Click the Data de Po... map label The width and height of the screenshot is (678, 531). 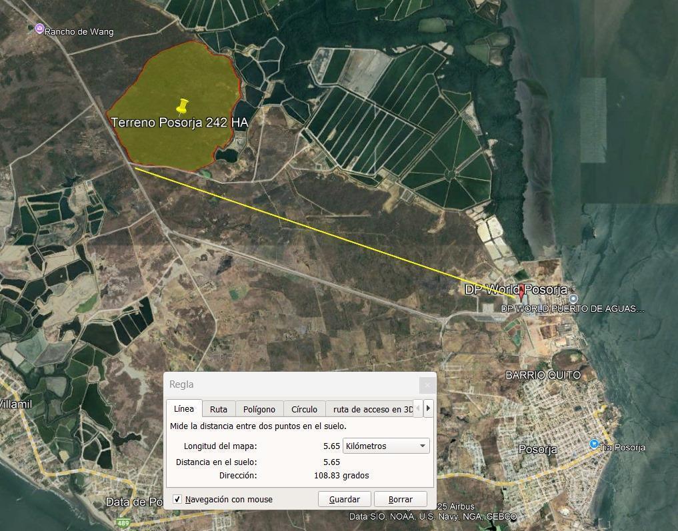coord(135,502)
